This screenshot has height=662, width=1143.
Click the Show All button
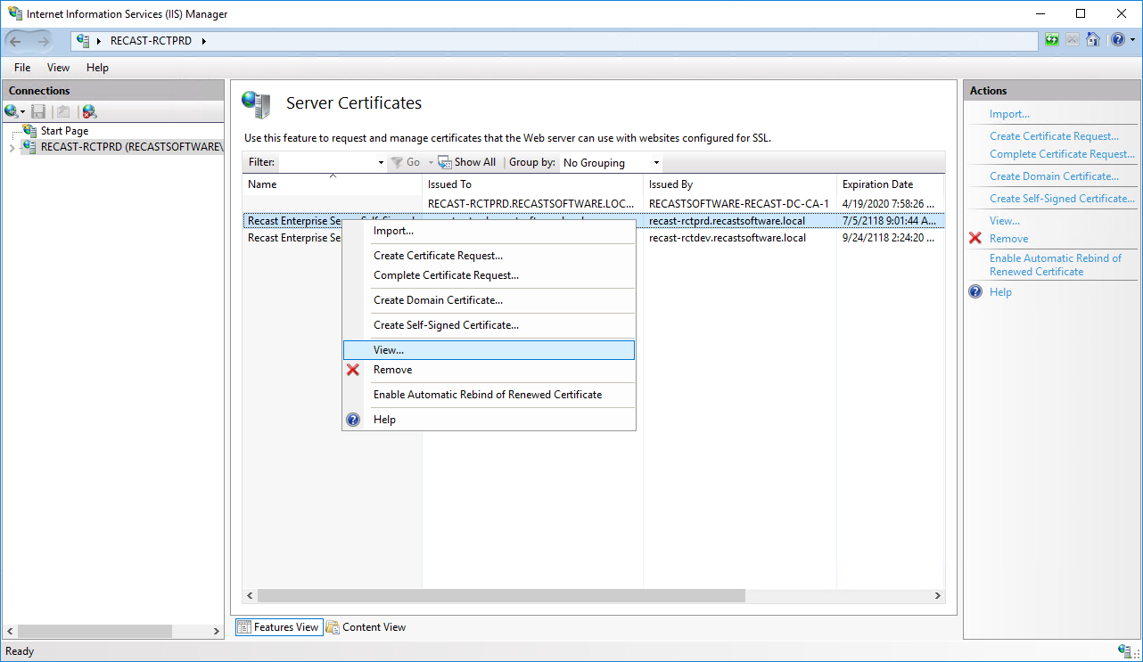467,162
